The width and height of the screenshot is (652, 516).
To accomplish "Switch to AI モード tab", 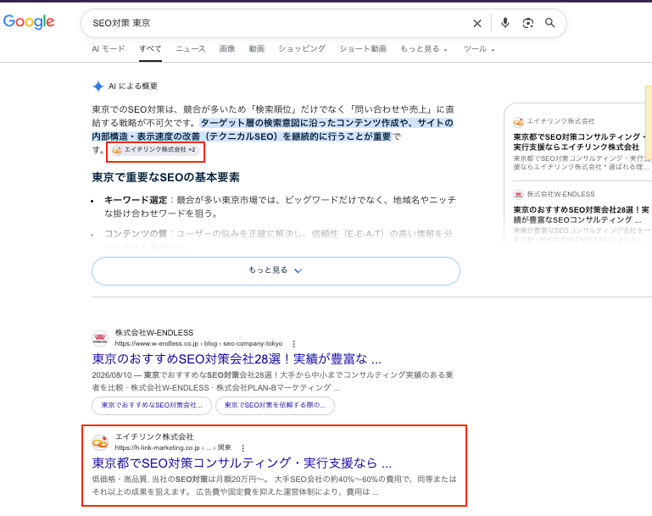I will [x=109, y=49].
